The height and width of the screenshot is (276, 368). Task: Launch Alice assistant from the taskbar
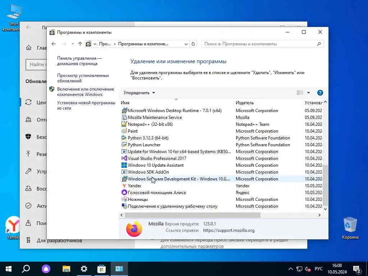pyautogui.click(x=46, y=269)
